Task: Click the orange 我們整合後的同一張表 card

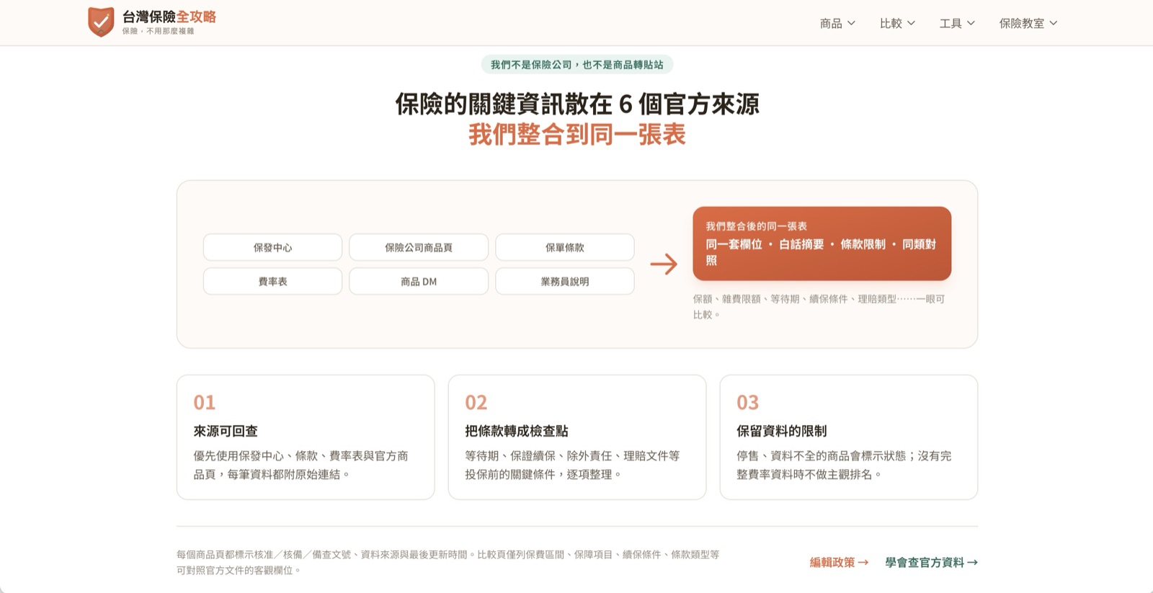Action: [x=822, y=244]
